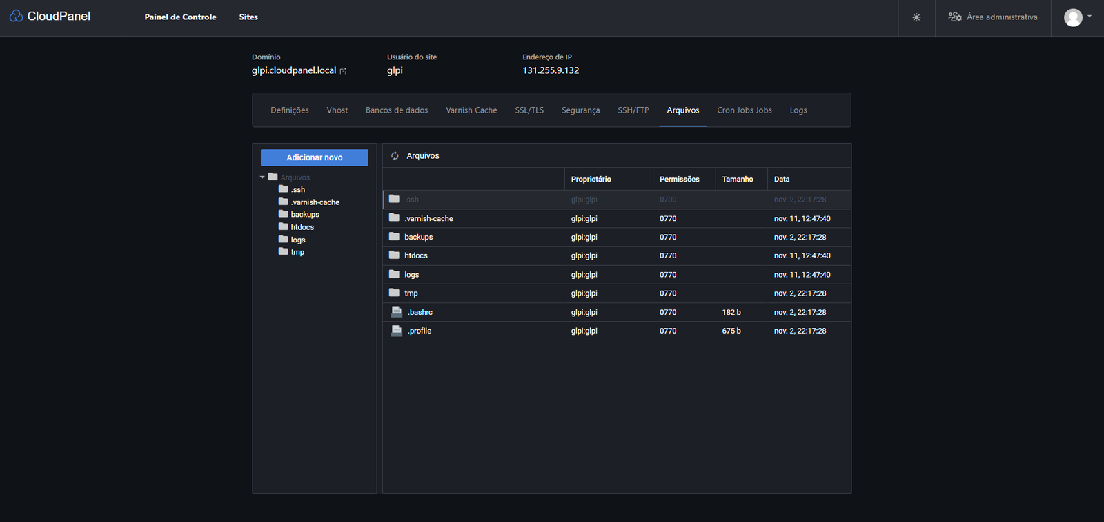1104x522 pixels.
Task: Toggle the light/dark theme sun icon
Action: pos(916,17)
